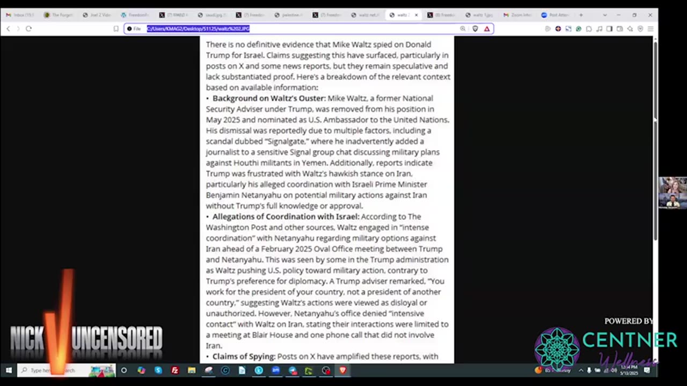Go back with the browser back arrow

(x=8, y=28)
